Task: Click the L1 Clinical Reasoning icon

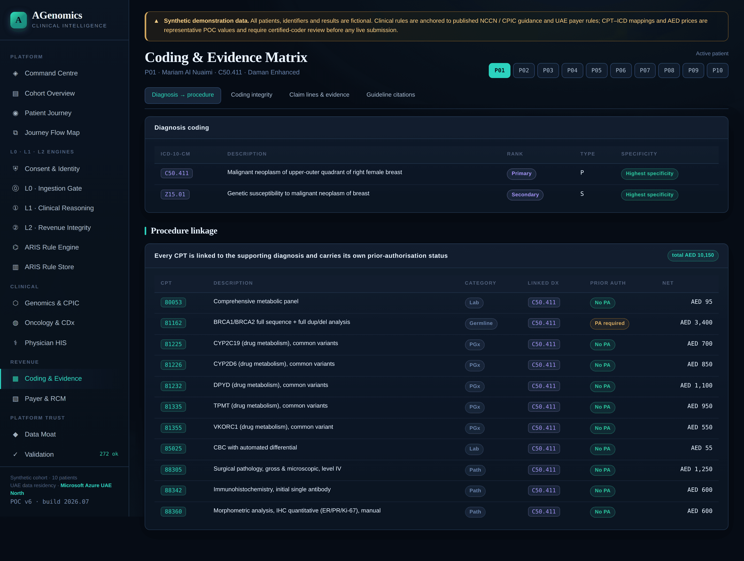Action: 16,208
